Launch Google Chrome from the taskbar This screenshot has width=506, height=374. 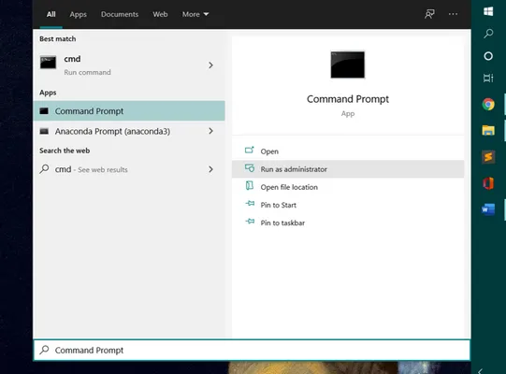click(488, 104)
